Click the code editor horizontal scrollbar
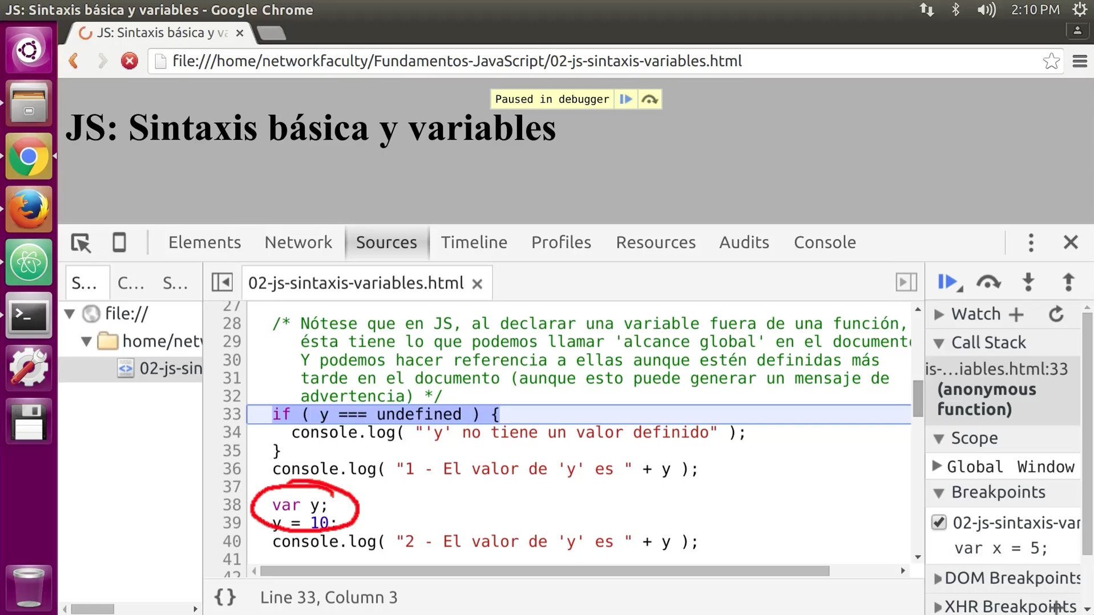Screen dimensions: 1094x615 544,571
